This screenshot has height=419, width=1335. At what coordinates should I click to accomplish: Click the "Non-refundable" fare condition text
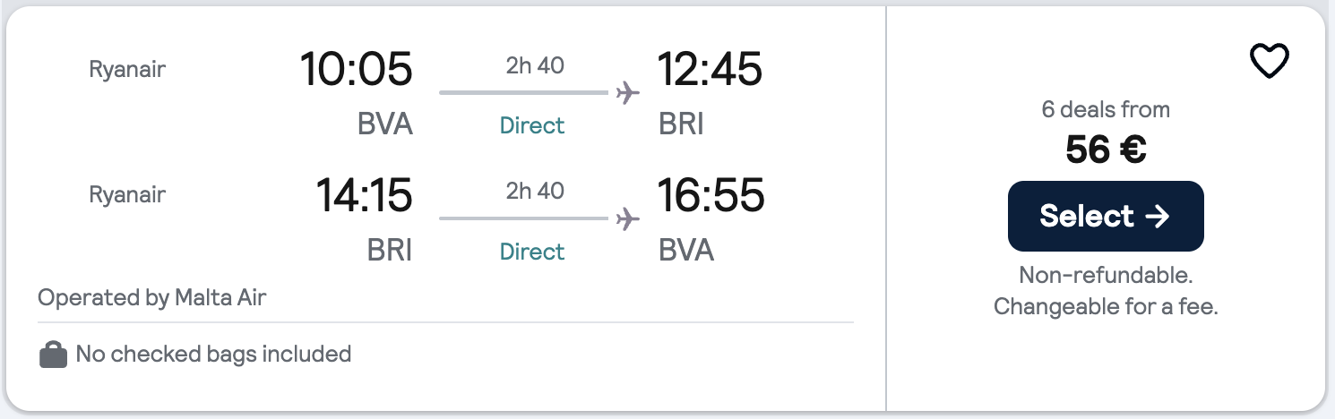pos(1106,275)
